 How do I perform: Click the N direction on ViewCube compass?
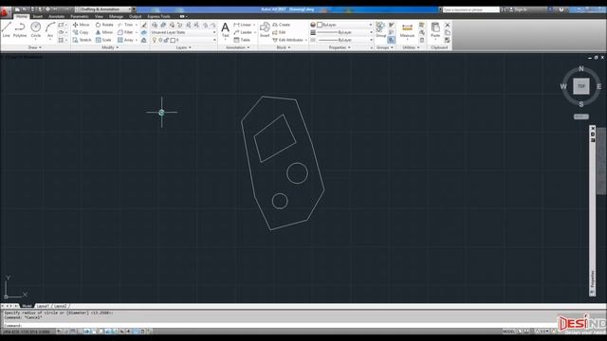581,68
